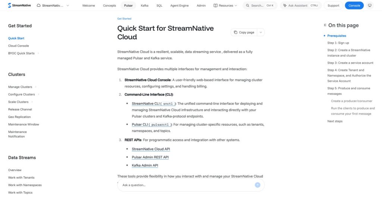The image size is (382, 197).
Task: Click the StreamNative logo
Action: click(x=19, y=5)
